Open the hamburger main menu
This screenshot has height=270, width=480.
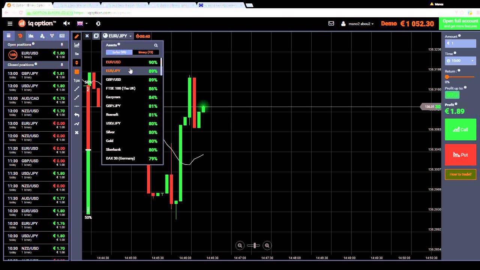pyautogui.click(x=10, y=24)
